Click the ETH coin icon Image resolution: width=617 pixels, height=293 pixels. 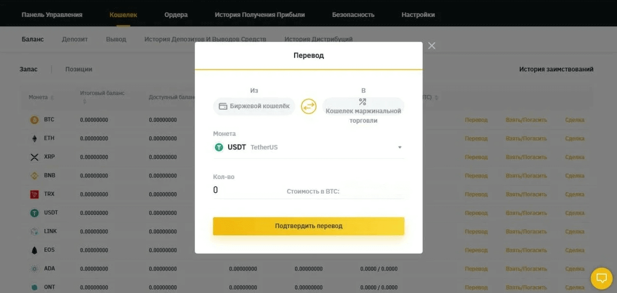[35, 139]
